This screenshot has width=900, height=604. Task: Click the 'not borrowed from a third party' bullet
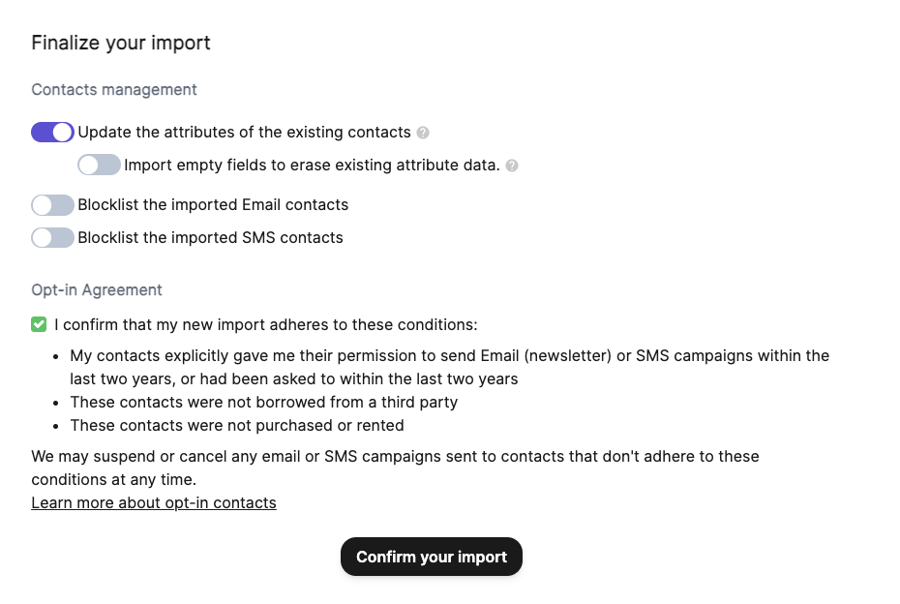[x=263, y=402]
